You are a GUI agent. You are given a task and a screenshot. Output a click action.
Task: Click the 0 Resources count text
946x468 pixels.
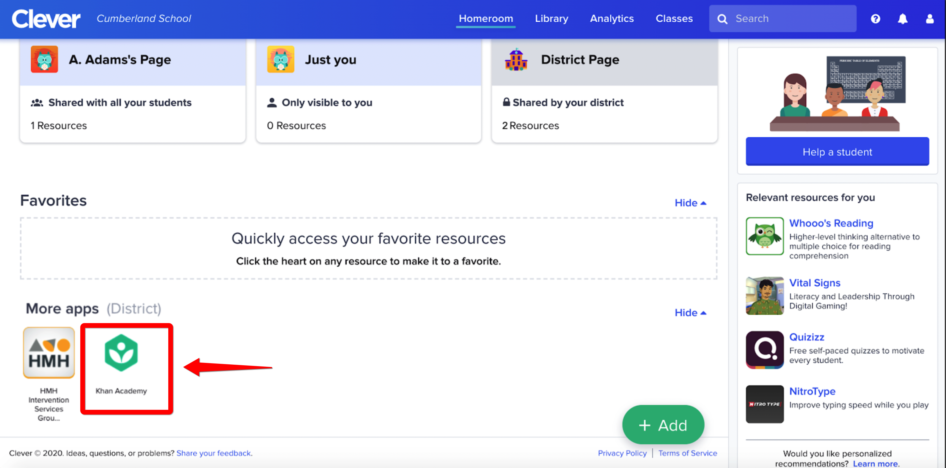[x=296, y=125]
